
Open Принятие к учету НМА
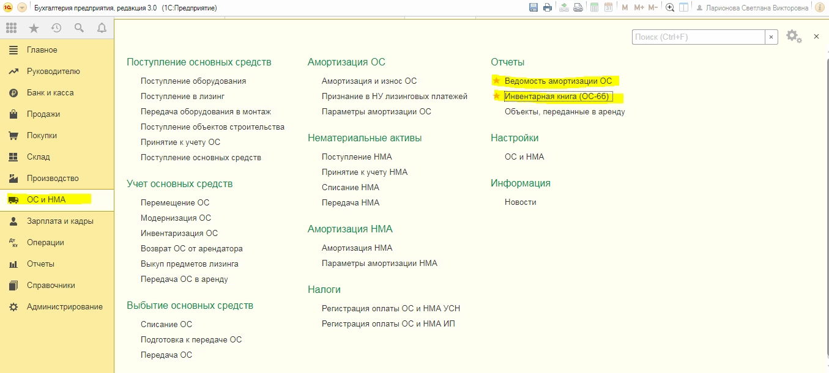365,172
